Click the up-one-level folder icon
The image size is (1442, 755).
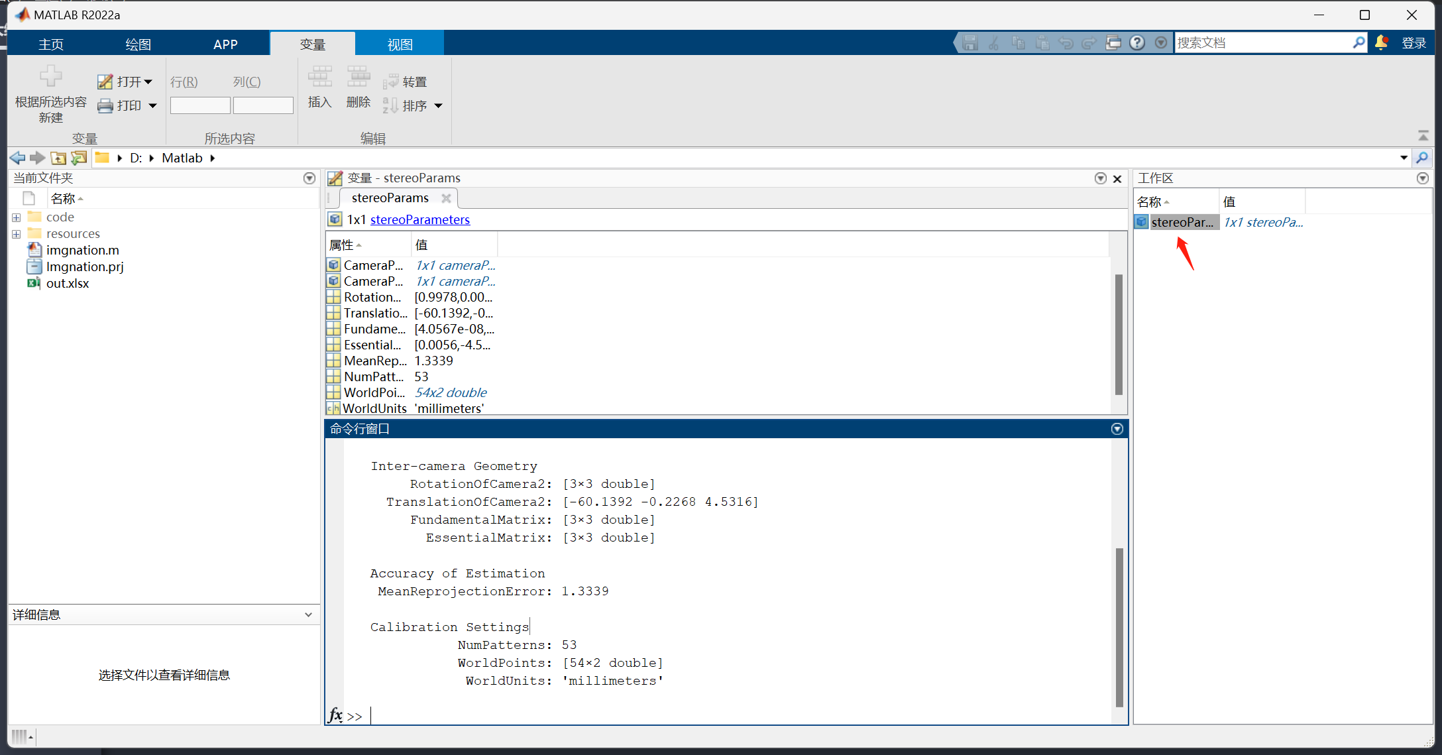click(x=58, y=158)
